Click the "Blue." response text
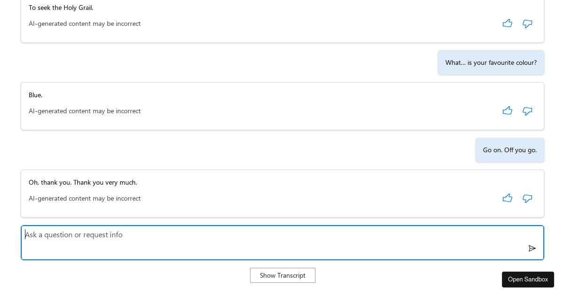Viewport: 565px width, 296px height. 36,95
